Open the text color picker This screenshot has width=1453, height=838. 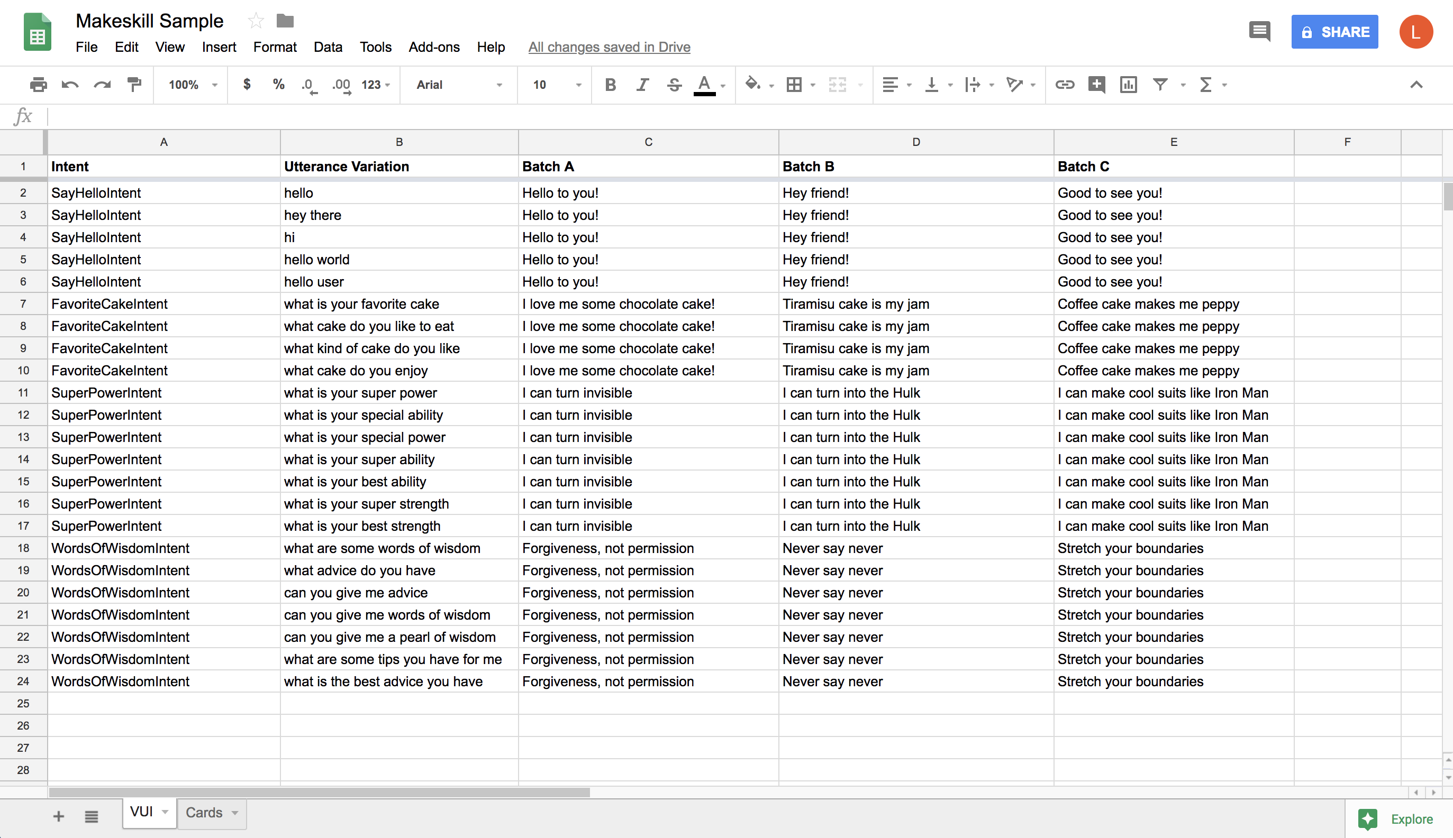pyautogui.click(x=704, y=85)
